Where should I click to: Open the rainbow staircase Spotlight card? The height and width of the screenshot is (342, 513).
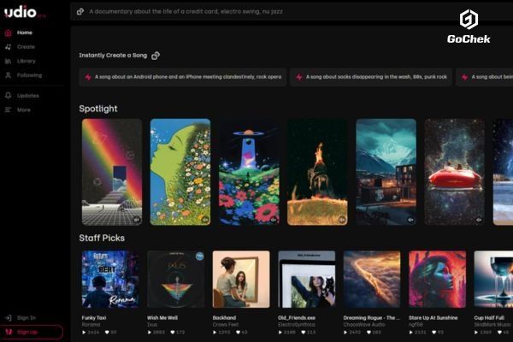112,172
